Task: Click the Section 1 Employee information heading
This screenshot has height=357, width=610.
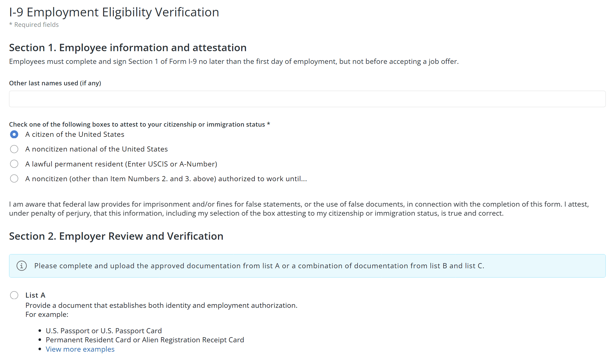Action: coord(128,48)
